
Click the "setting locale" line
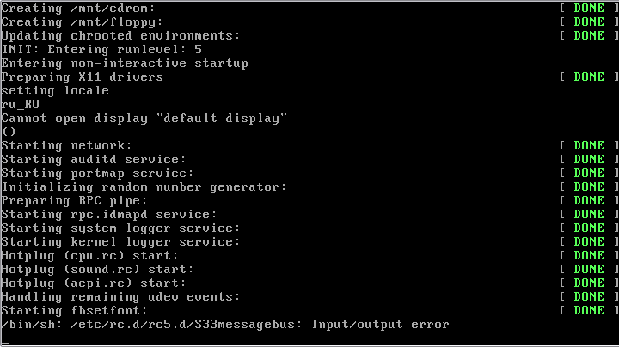(55, 90)
